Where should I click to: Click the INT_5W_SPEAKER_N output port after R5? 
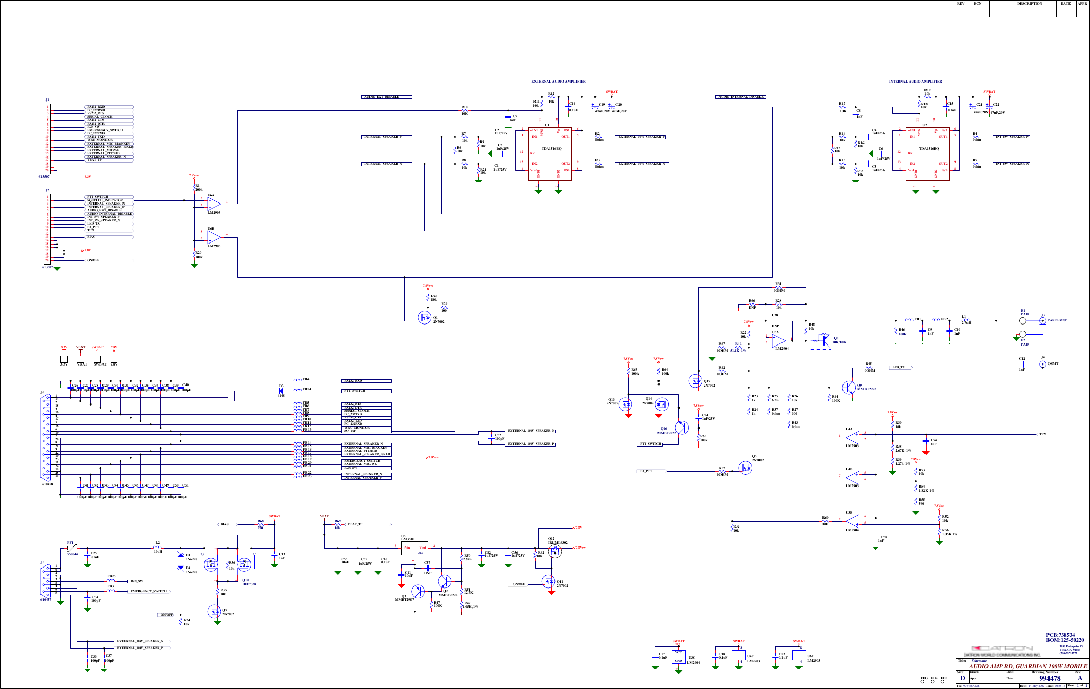pyautogui.click(x=1011, y=164)
